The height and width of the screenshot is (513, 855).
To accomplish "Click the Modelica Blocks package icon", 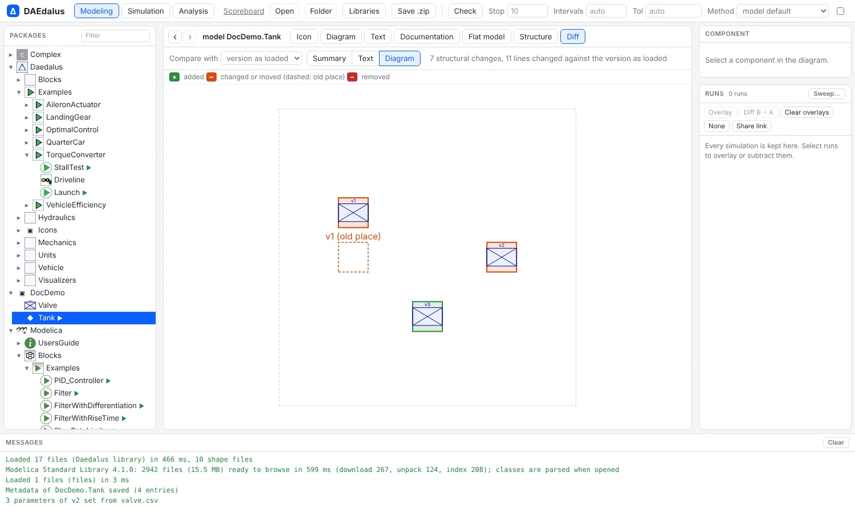I will point(30,356).
